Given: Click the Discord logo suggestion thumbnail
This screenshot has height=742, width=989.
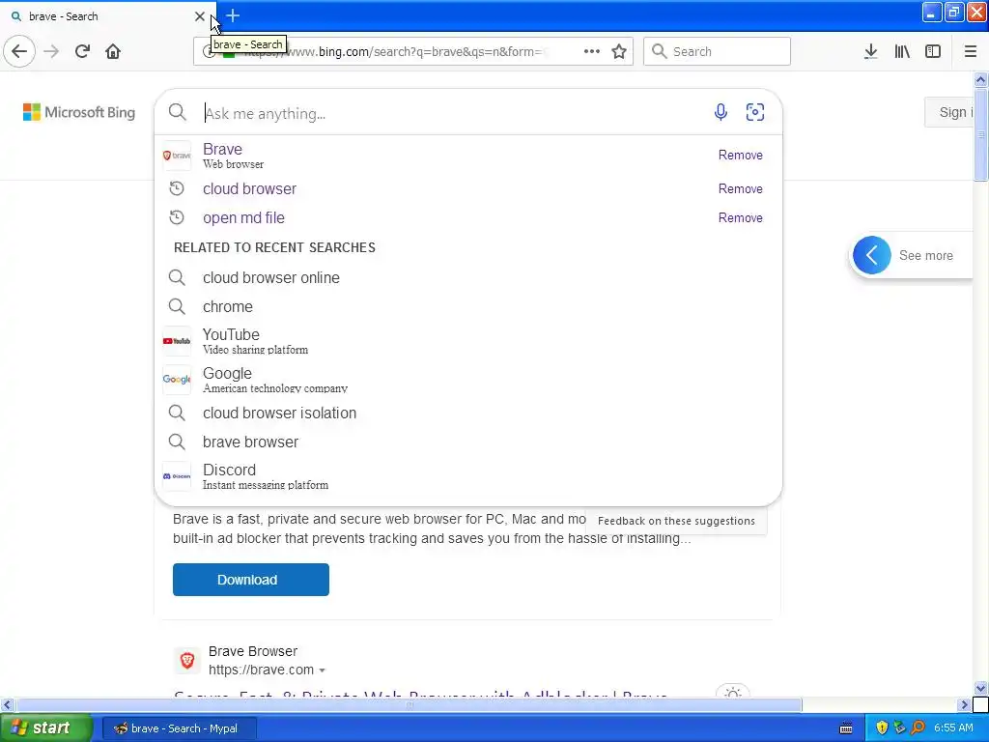Looking at the screenshot, I should coord(177,476).
